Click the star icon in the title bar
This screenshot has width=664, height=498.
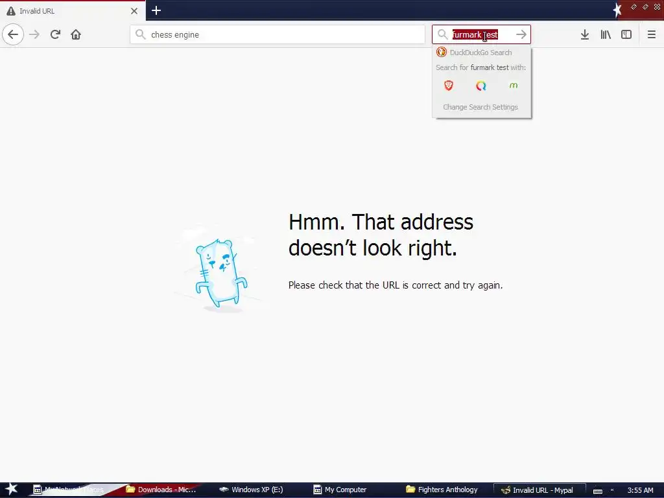coord(617,10)
